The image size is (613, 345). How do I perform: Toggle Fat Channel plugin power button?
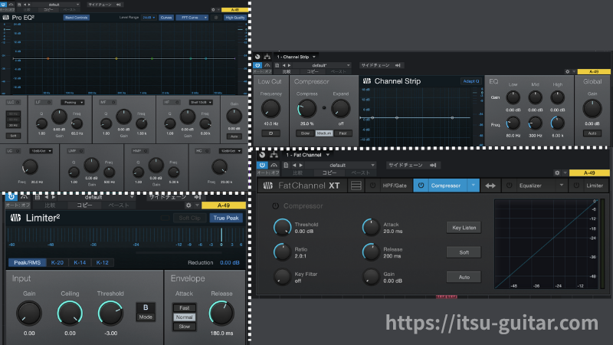coord(262,165)
